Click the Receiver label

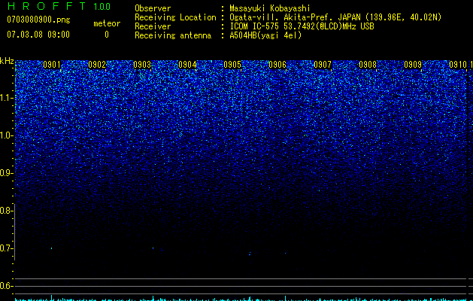(x=153, y=26)
